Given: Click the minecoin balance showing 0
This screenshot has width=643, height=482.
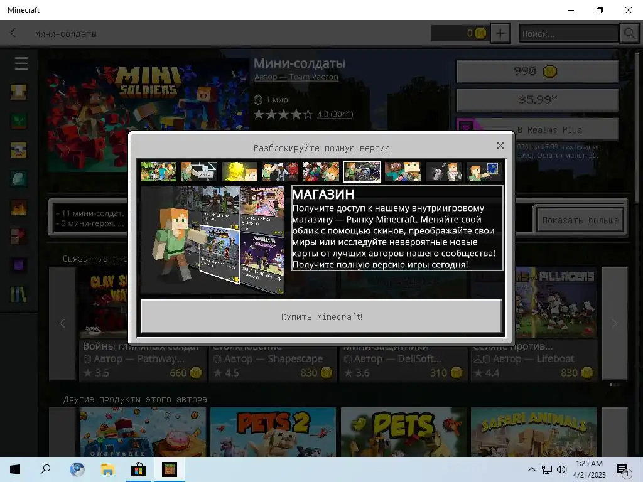Looking at the screenshot, I should 460,34.
